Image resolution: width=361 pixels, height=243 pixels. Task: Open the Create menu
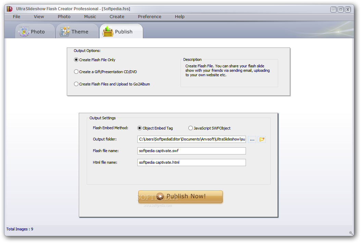(117, 16)
